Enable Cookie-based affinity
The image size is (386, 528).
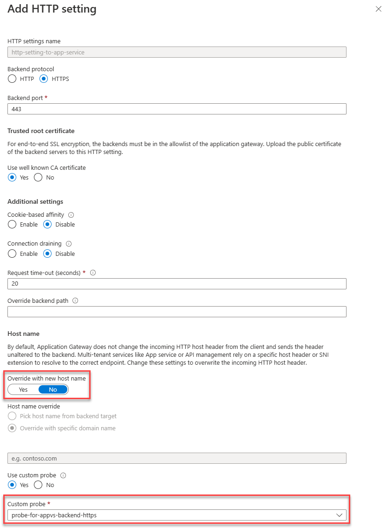pyautogui.click(x=12, y=224)
